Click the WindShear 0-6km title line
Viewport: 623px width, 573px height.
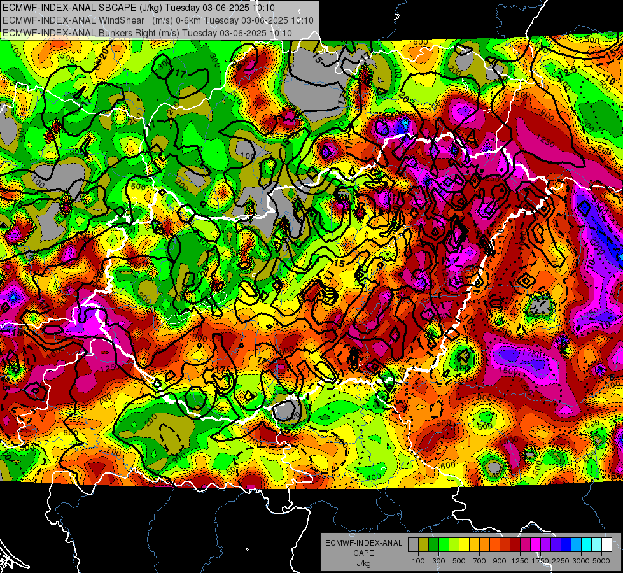pos(158,20)
